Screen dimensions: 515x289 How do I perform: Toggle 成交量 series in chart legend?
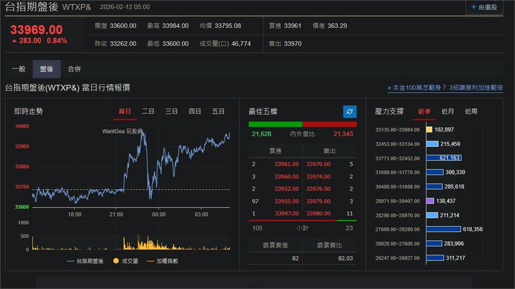[x=126, y=261]
